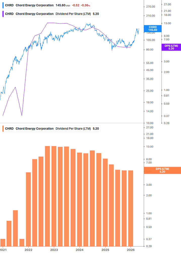Select the purple DPS (LTM) 5.20 axis tag

[x=171, y=47]
